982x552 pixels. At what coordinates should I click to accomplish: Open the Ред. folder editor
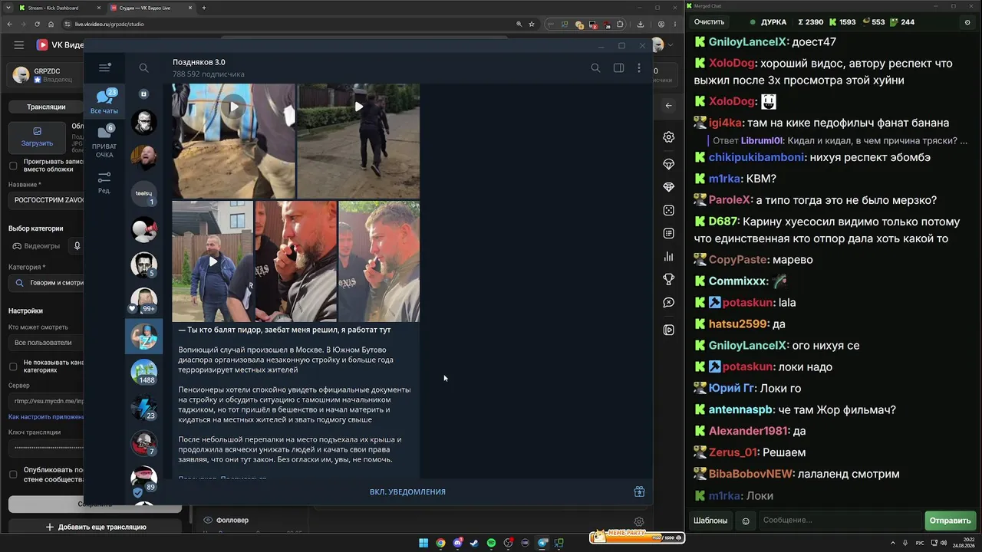point(104,182)
